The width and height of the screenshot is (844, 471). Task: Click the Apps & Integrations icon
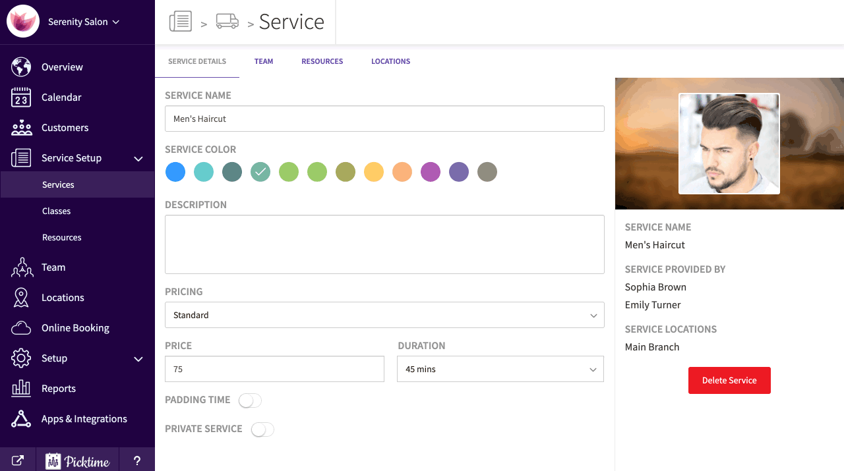click(21, 419)
